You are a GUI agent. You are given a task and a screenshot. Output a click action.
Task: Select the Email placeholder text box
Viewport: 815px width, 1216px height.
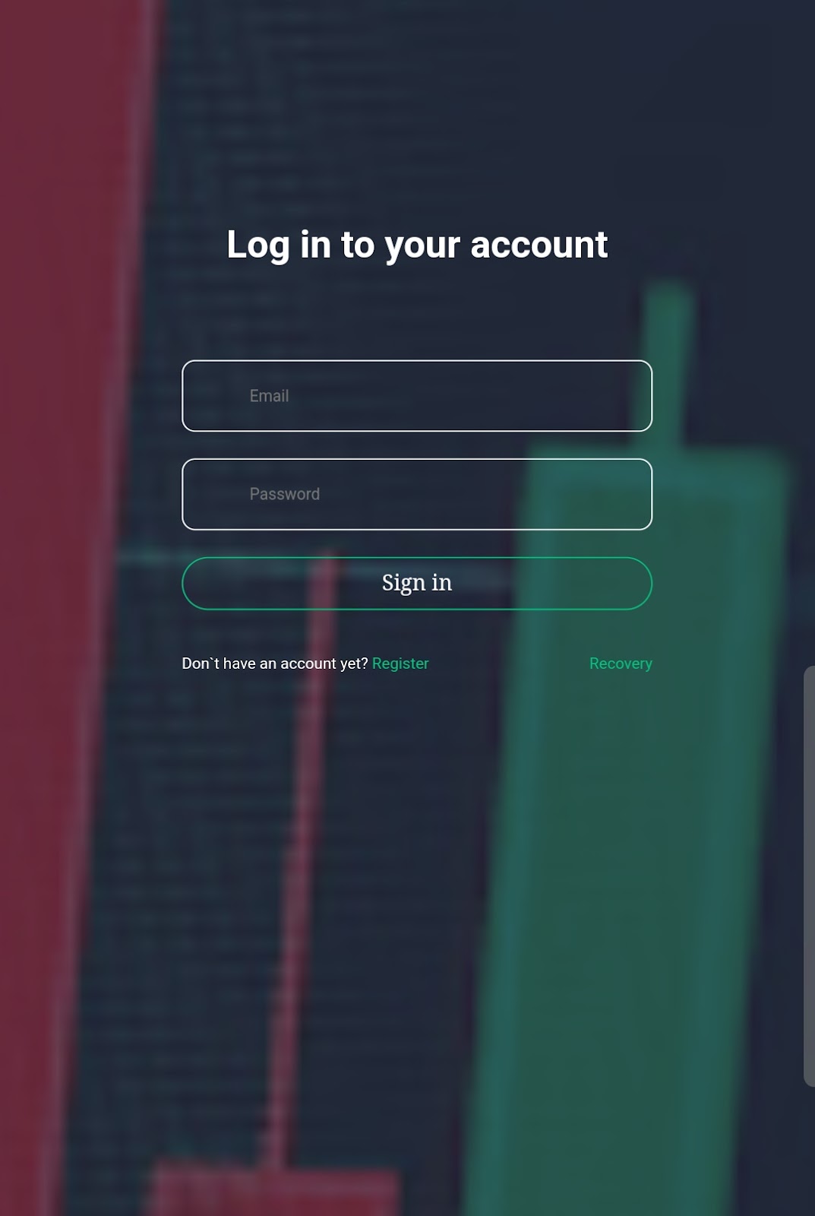click(417, 396)
